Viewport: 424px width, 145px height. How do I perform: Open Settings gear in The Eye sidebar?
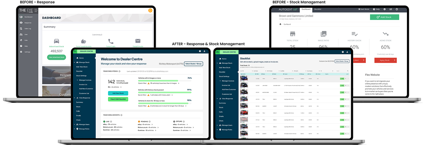tap(21, 52)
